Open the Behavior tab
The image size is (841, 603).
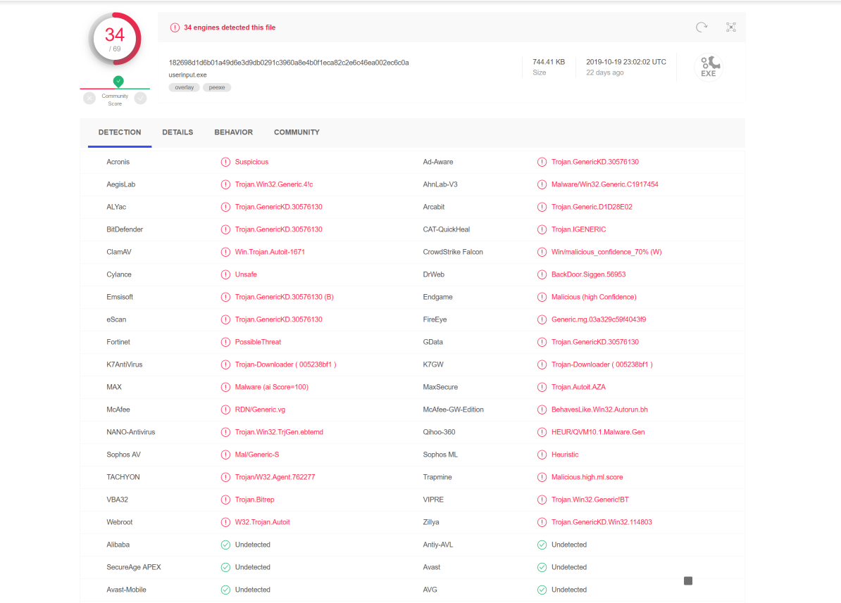click(233, 132)
